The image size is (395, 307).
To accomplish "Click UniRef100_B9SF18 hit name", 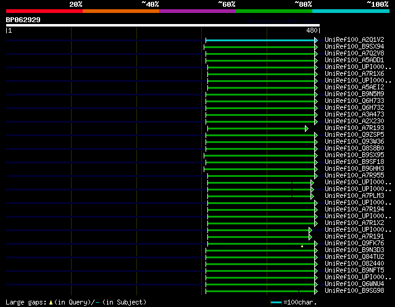I will (x=354, y=162).
